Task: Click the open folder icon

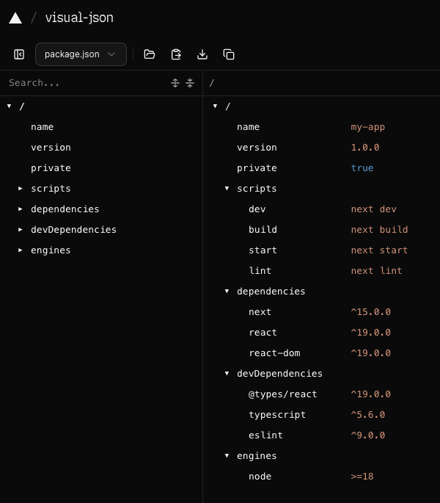Action: 150,54
